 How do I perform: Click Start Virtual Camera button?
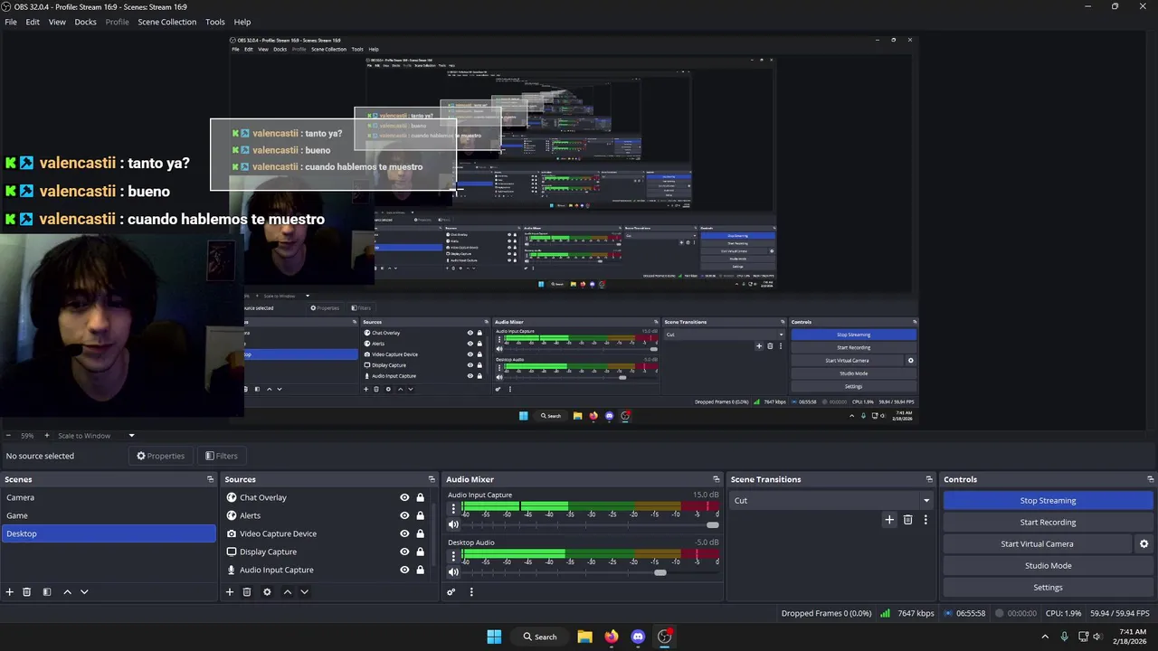(1037, 544)
